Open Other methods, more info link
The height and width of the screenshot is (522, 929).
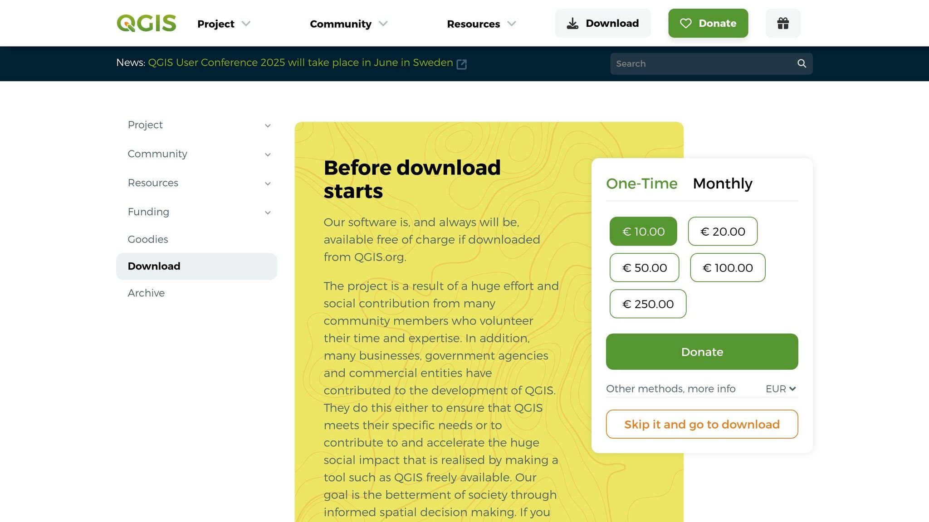click(x=670, y=389)
